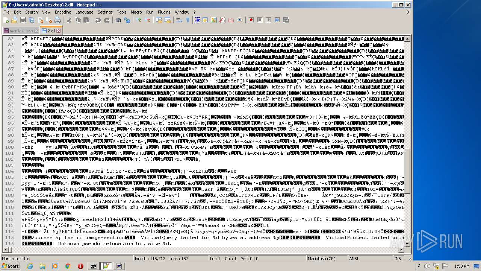Click the scrollbar up arrow
Viewport: 481px width, 271px height.
click(x=408, y=39)
